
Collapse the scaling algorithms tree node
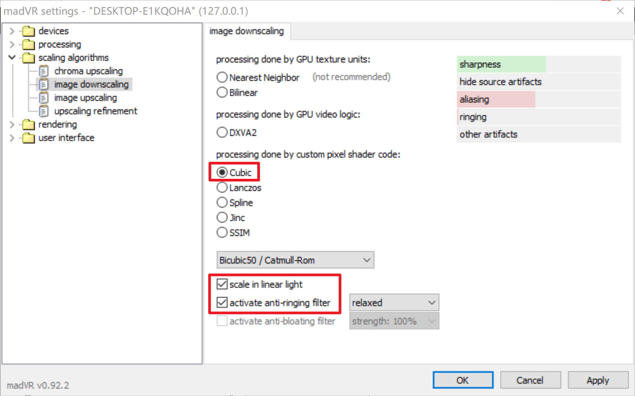click(12, 57)
